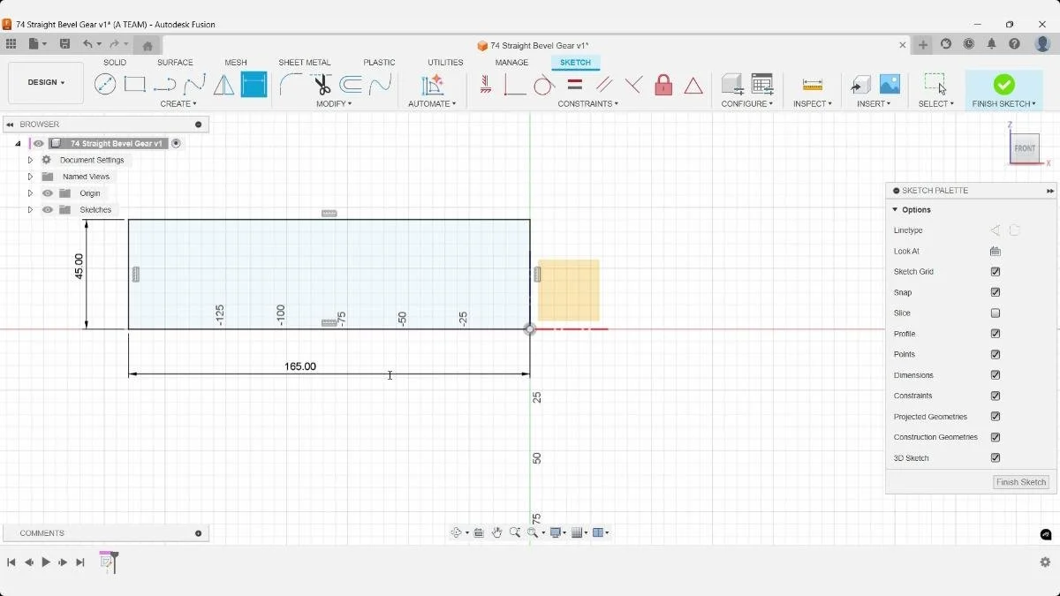
Task: Open timeline settings gear
Action: coord(1045,562)
